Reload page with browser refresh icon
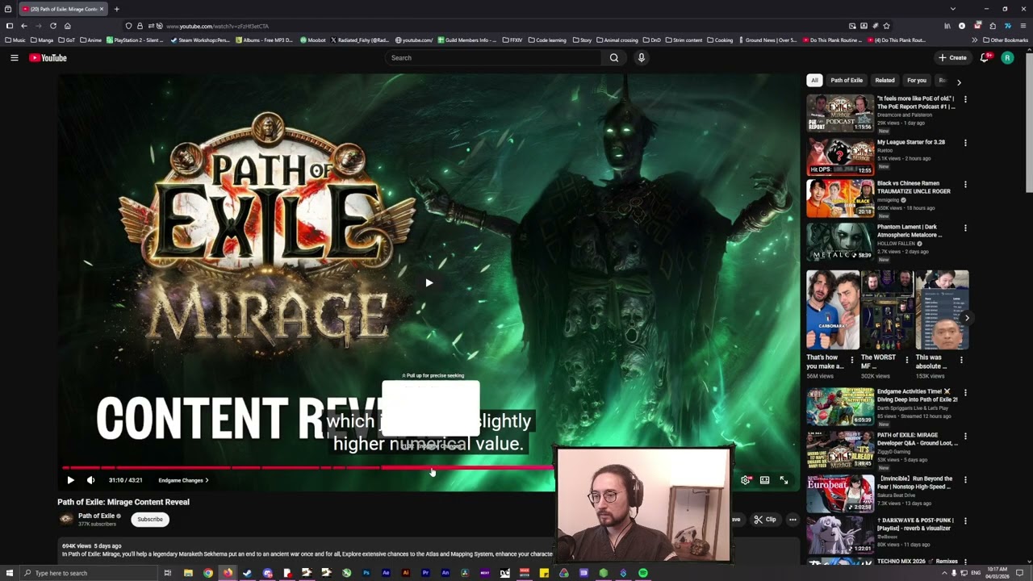 click(x=53, y=26)
